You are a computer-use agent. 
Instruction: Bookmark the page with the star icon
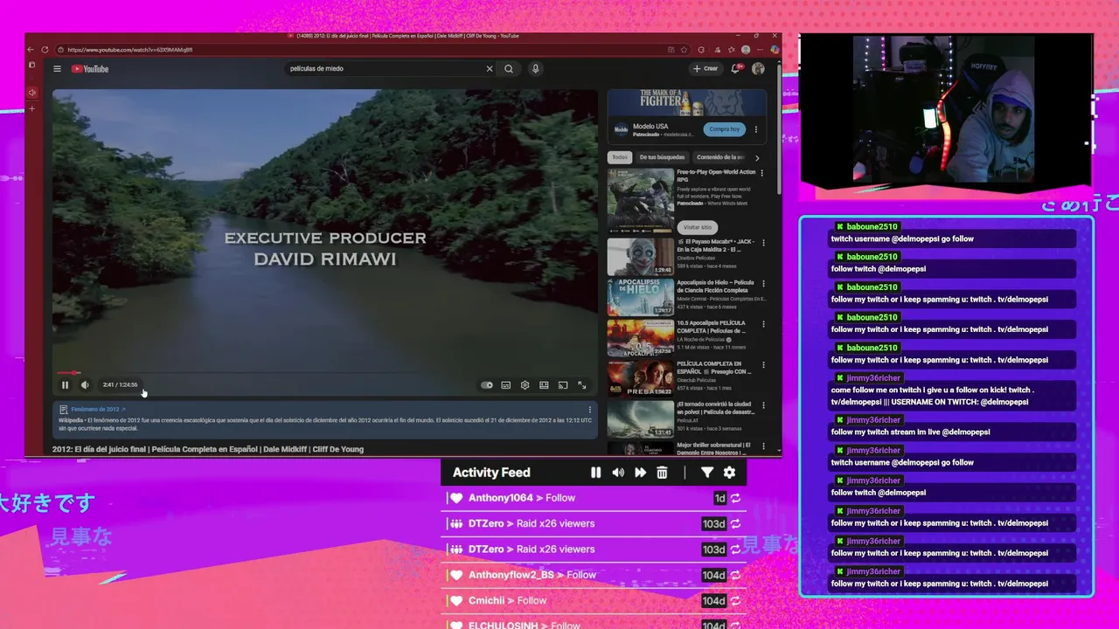pos(685,50)
